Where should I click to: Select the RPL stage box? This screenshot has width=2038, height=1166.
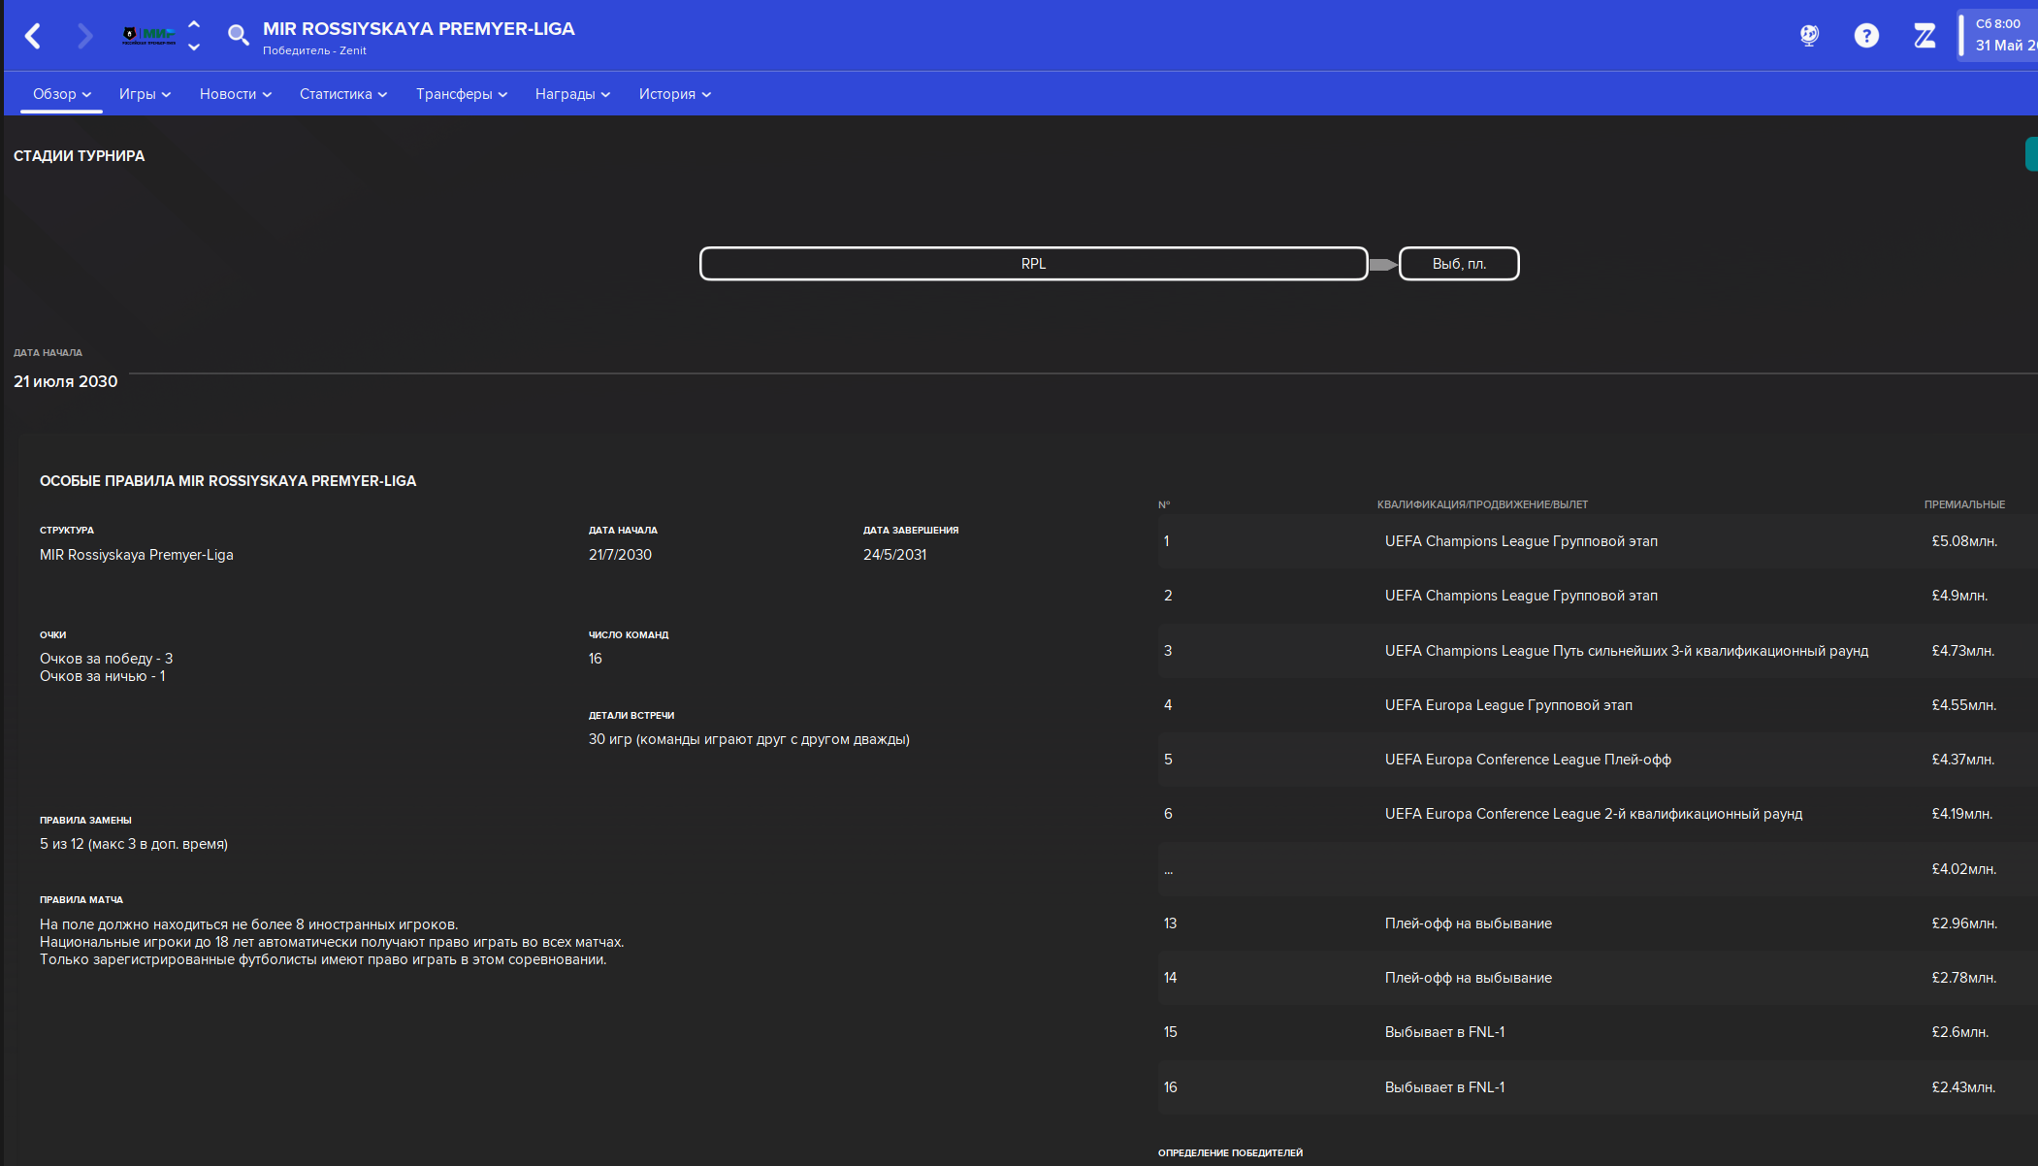[x=1034, y=264]
